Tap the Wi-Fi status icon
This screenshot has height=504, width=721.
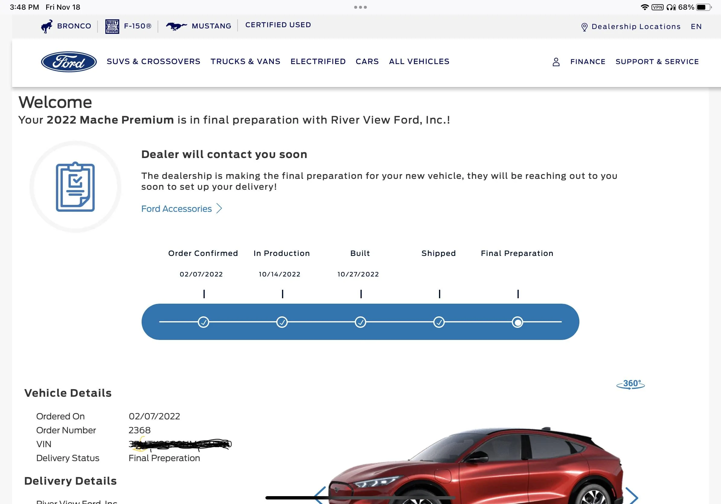point(644,7)
